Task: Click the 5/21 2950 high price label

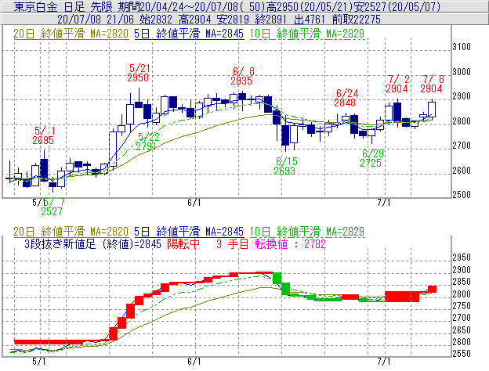Action: (139, 73)
